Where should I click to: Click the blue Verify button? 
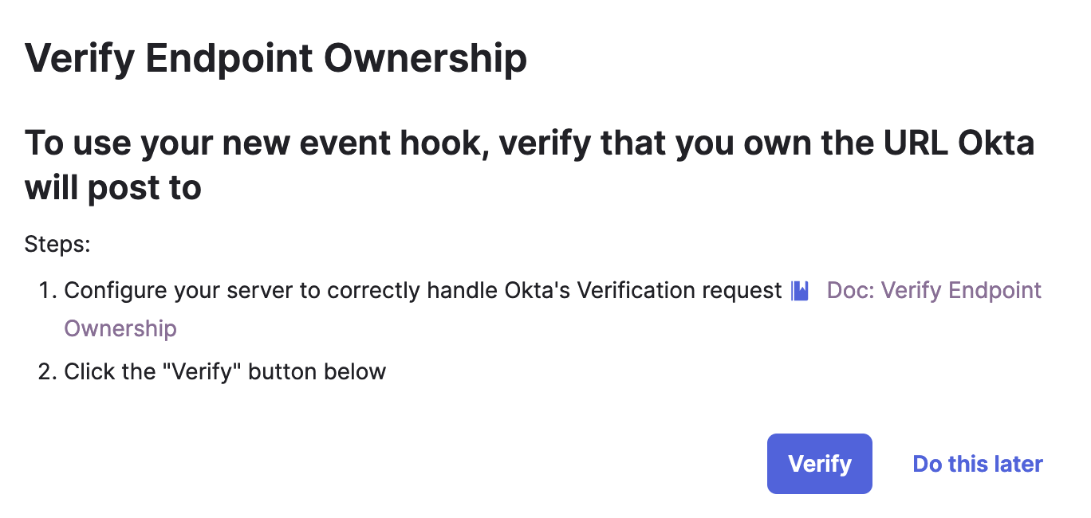(x=819, y=464)
